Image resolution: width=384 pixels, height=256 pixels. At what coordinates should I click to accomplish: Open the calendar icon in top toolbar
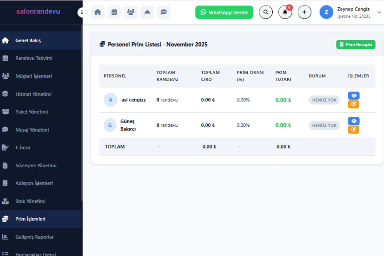[114, 12]
